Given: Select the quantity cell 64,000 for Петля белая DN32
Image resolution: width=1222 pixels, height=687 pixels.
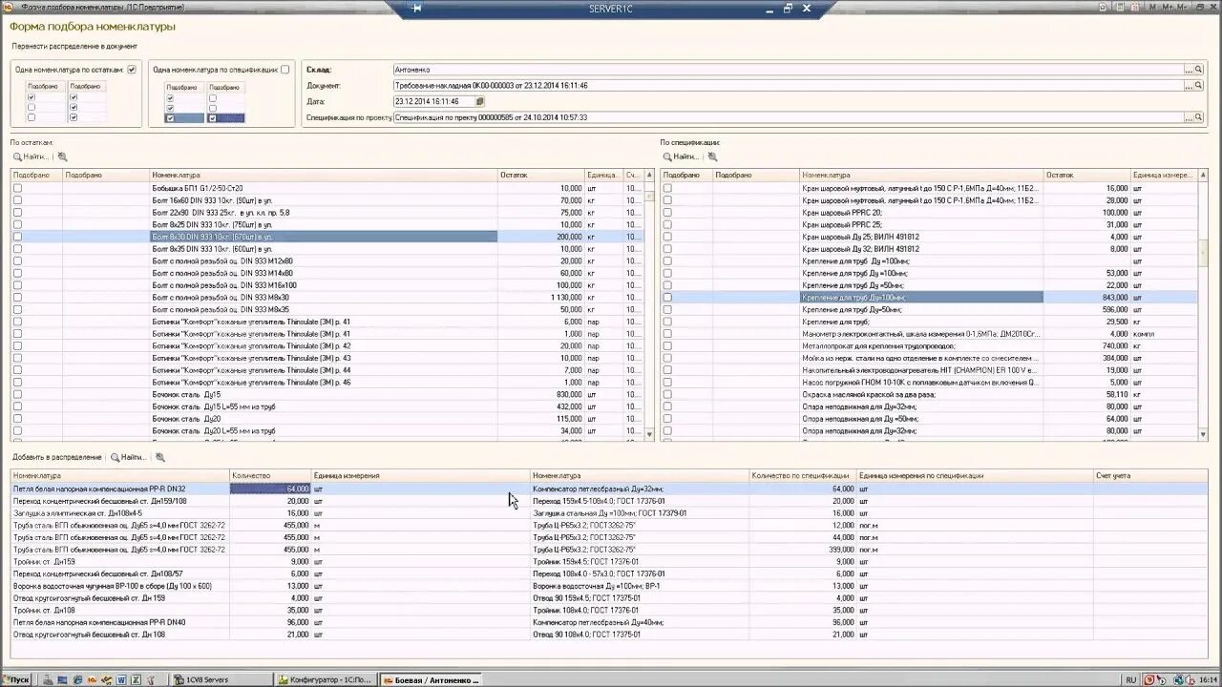Looking at the screenshot, I should click(270, 489).
